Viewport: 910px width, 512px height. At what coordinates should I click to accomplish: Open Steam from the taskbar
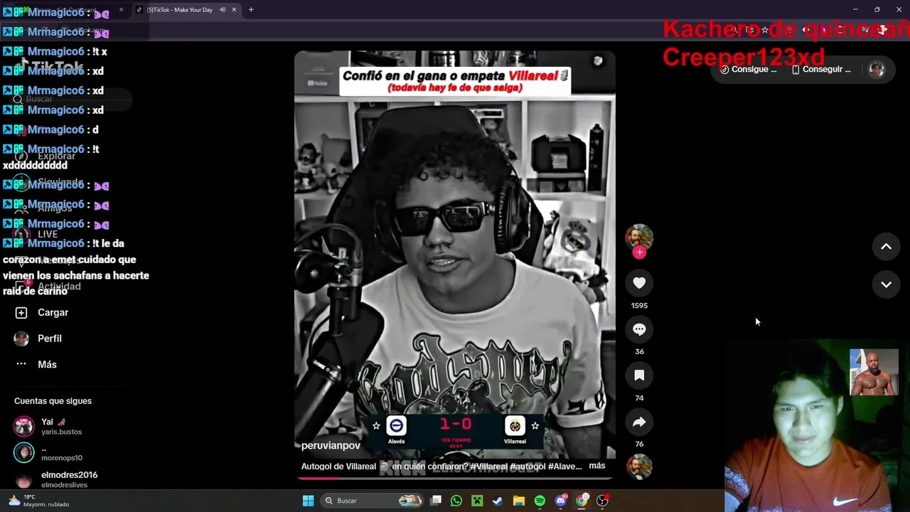(498, 501)
